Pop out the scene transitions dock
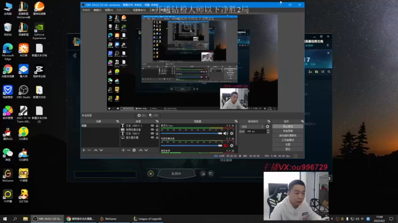Screen dimensions: 398x223 (269, 121)
